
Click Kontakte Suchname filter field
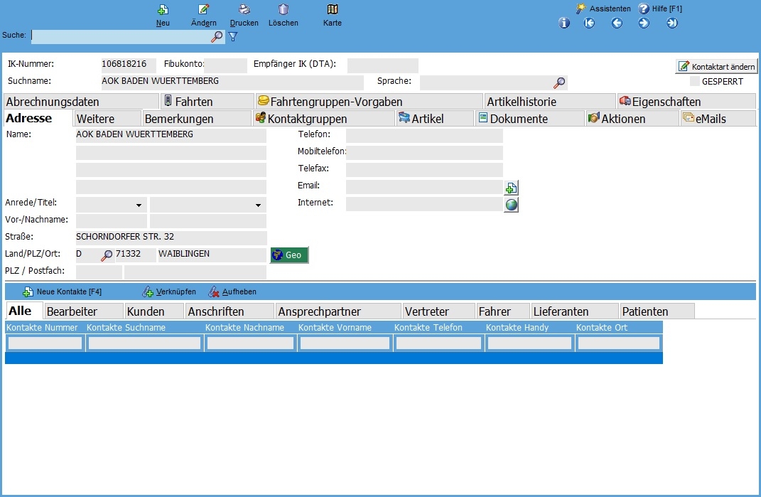145,343
